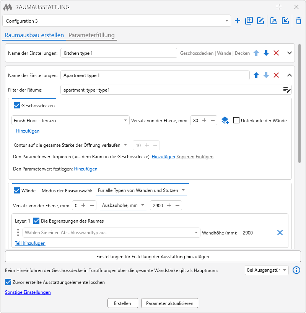Click the Erstellen button
The height and width of the screenshot is (313, 306).
123,303
